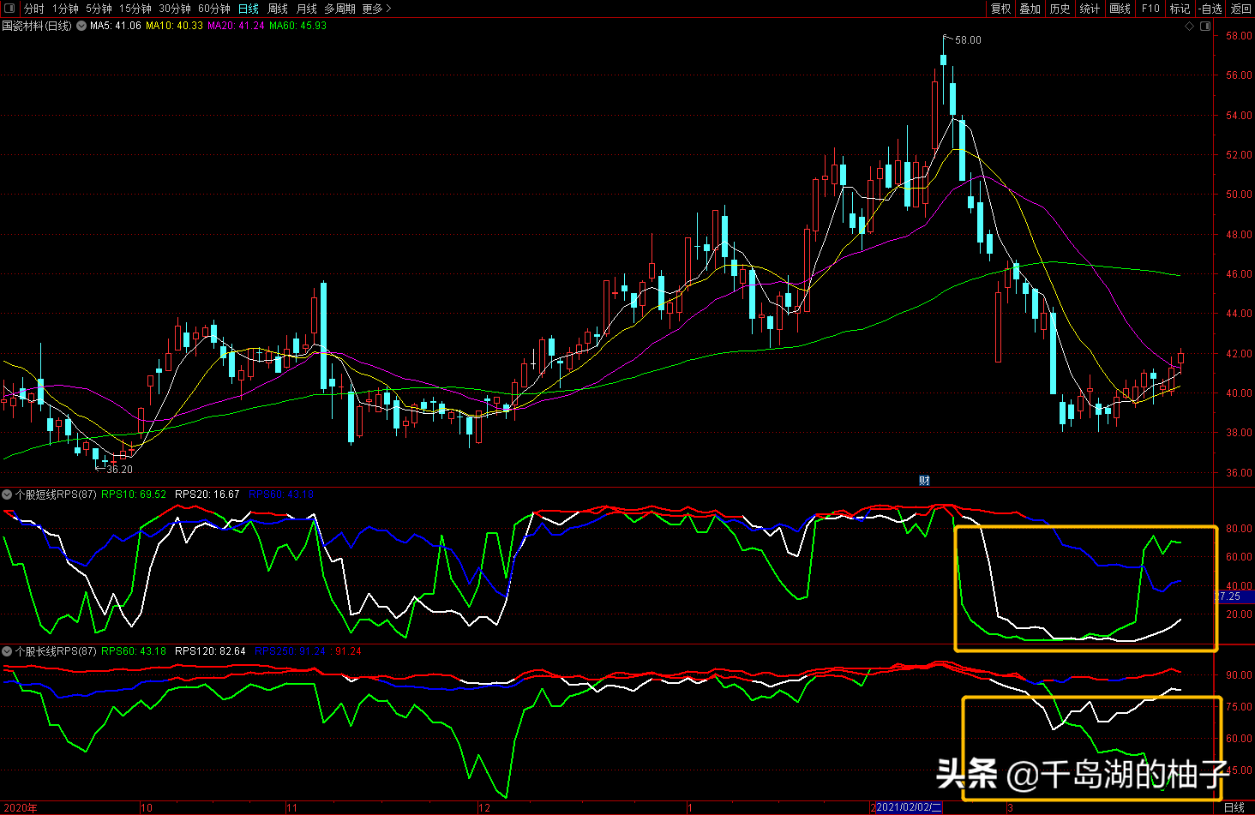This screenshot has width=1255, height=815.
Task: Select the 30分钟 period tab
Action: pyautogui.click(x=175, y=9)
